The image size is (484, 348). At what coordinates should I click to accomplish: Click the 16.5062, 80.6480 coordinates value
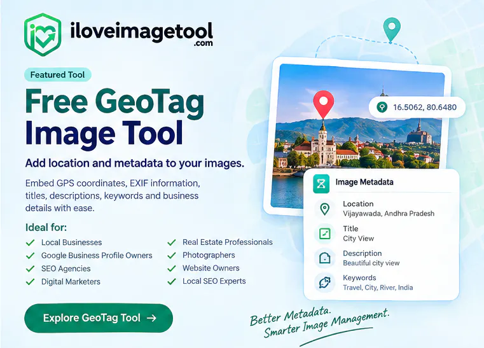tap(424, 107)
